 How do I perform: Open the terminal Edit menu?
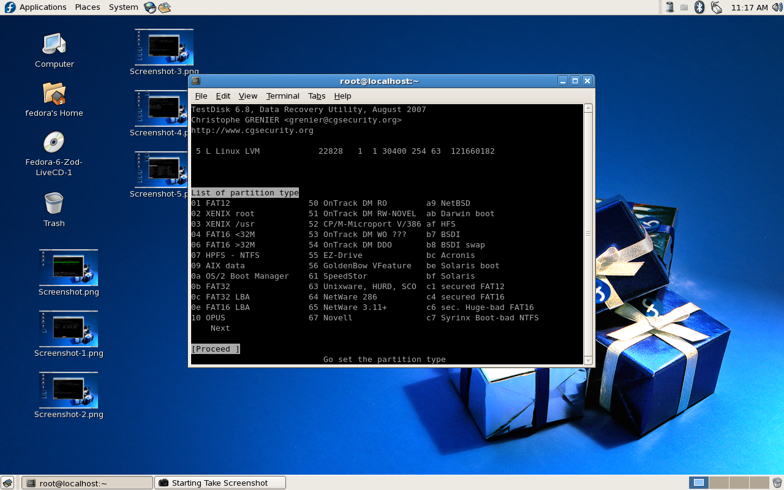tap(223, 96)
